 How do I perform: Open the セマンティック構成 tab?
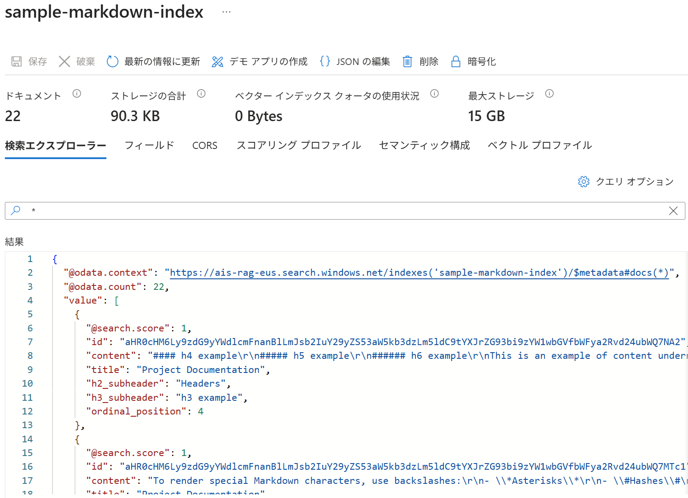point(424,146)
